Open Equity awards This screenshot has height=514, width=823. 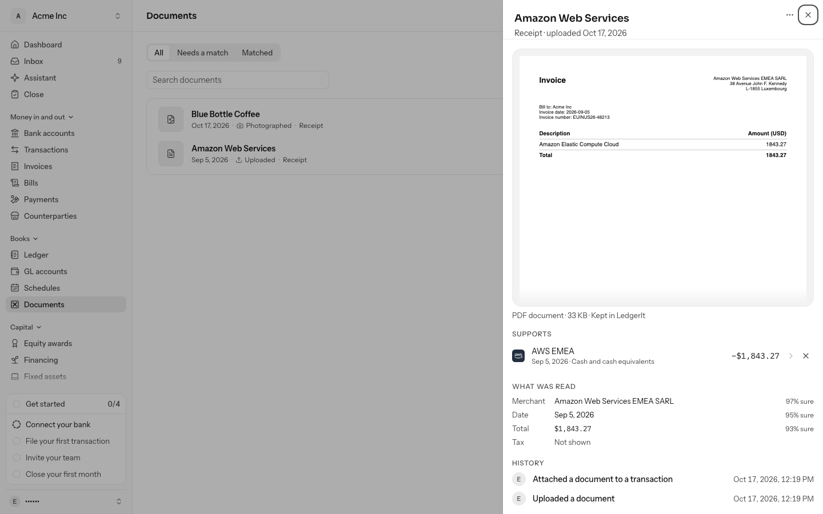pyautogui.click(x=66, y=343)
